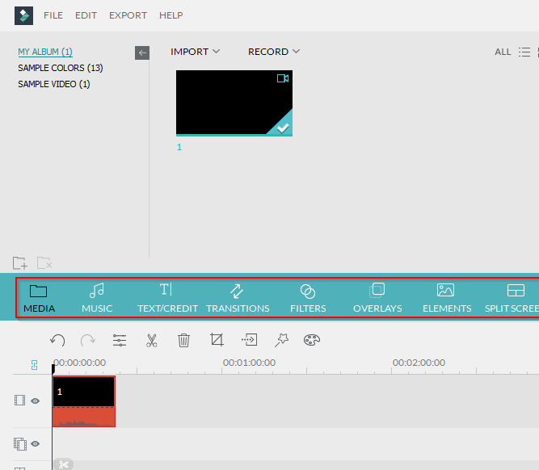539x470 pixels.
Task: Redo the last undone action
Action: [x=87, y=341]
